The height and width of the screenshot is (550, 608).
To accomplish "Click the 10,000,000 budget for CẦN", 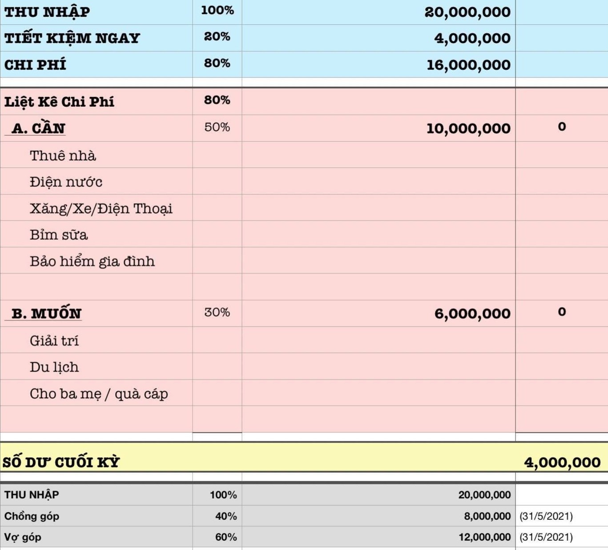I will click(468, 128).
